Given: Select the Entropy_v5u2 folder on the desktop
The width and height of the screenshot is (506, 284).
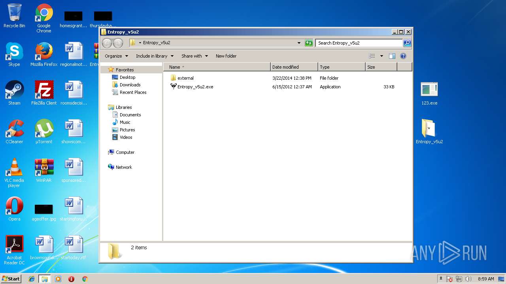Looking at the screenshot, I should click(429, 132).
